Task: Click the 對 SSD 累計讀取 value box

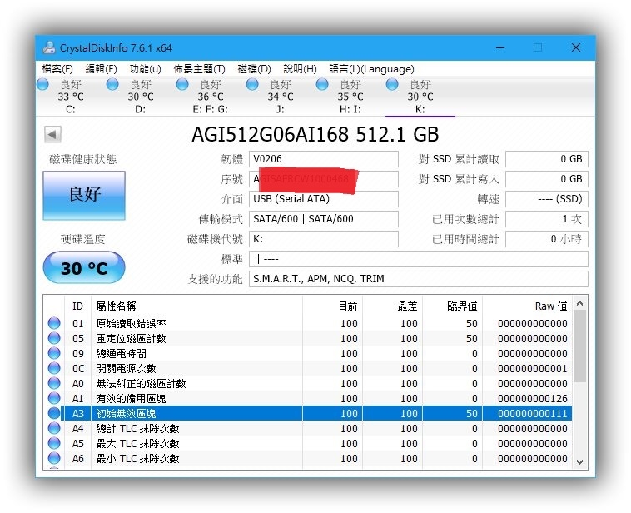Action: [547, 159]
